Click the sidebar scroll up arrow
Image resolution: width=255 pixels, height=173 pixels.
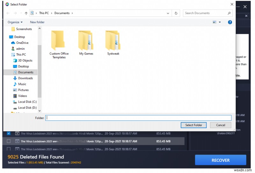(x=40, y=28)
